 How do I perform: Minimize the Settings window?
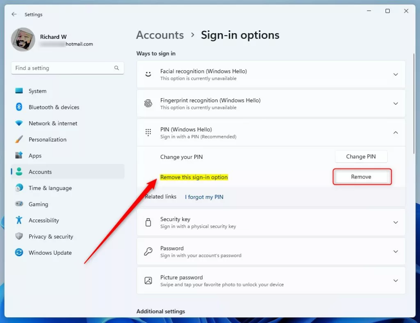(369, 11)
